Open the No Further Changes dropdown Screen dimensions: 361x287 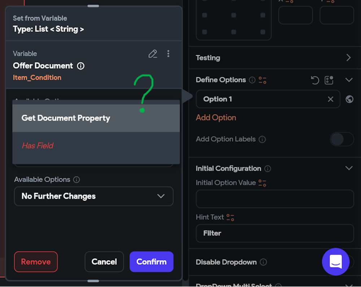click(x=94, y=196)
